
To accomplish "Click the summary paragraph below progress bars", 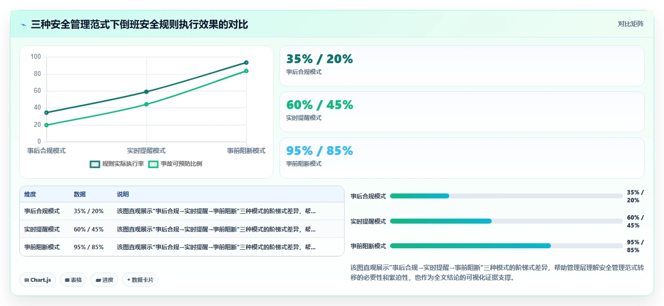I will pyautogui.click(x=497, y=272).
